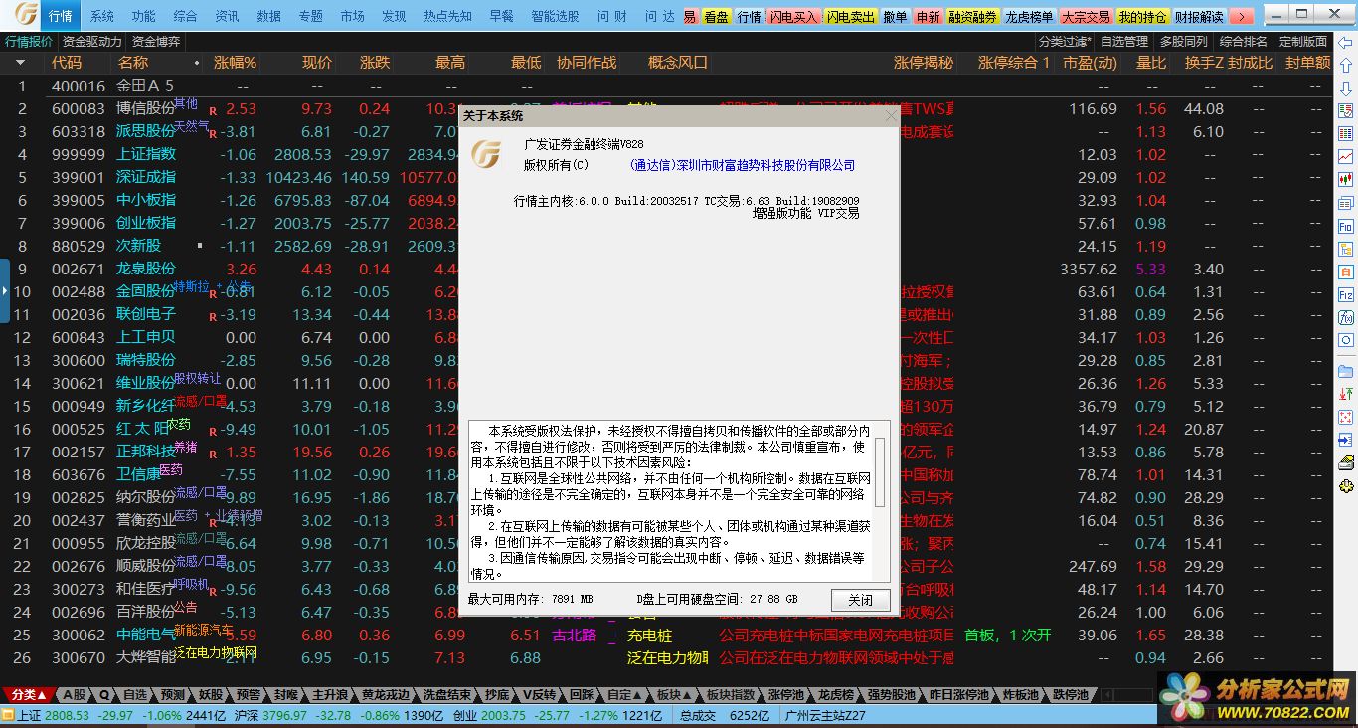Sort by 涨幅% column header
The image size is (1358, 728).
(x=236, y=62)
